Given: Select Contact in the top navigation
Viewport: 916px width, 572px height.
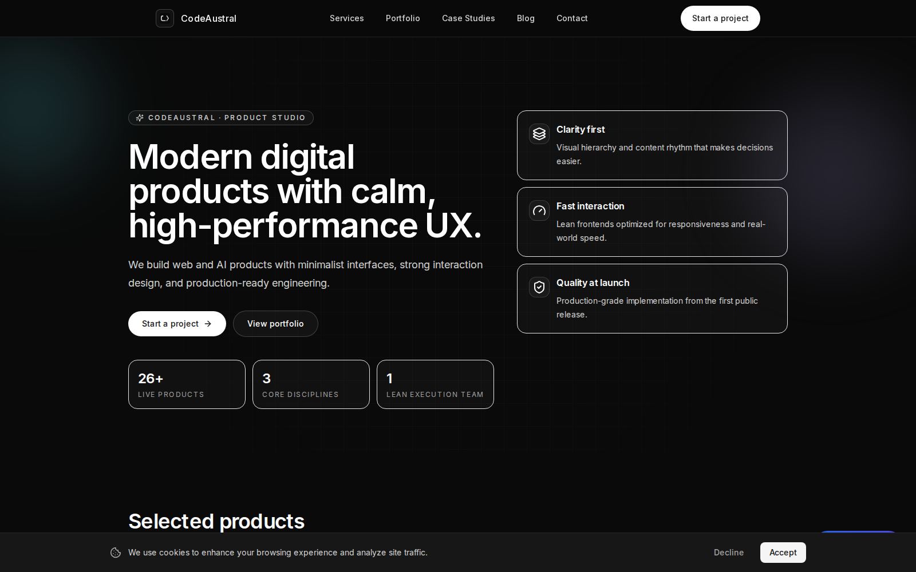Looking at the screenshot, I should pos(572,18).
